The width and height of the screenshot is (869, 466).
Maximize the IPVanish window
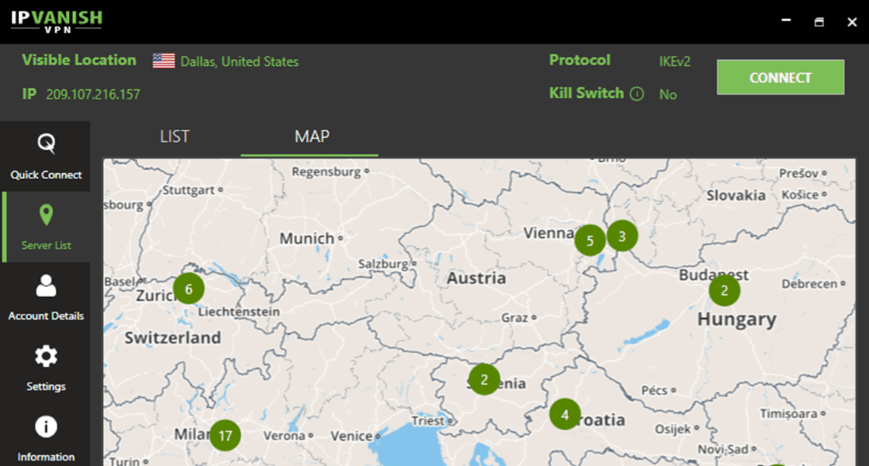(x=819, y=22)
